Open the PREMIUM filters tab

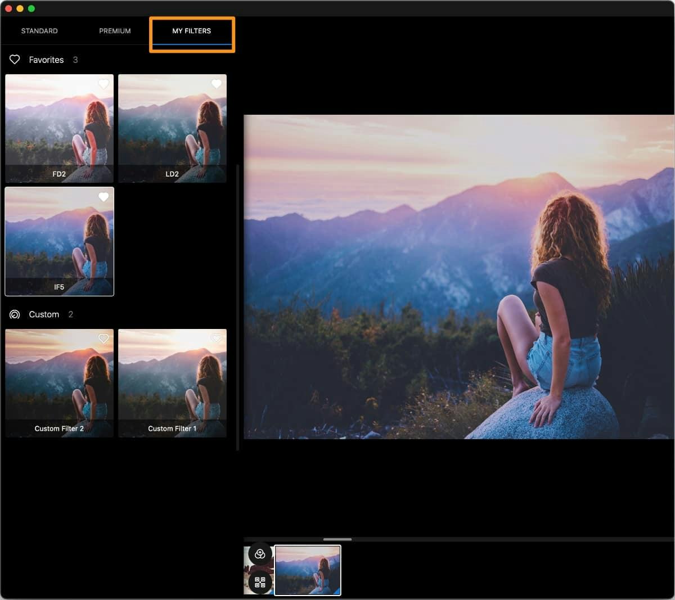tap(115, 31)
